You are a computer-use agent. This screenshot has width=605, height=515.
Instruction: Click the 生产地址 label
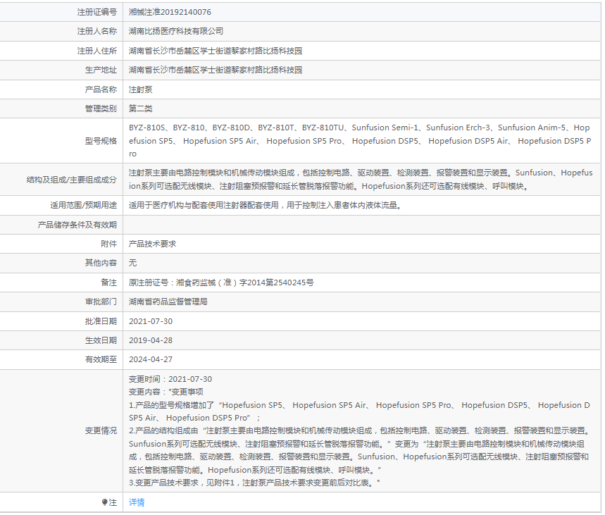click(x=101, y=70)
